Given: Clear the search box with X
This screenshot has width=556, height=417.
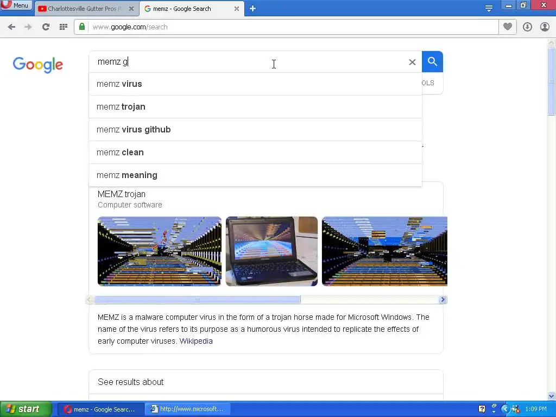Looking at the screenshot, I should tap(412, 62).
